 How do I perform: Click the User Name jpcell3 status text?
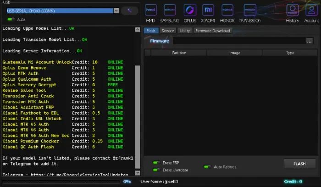pyautogui.click(x=159, y=181)
